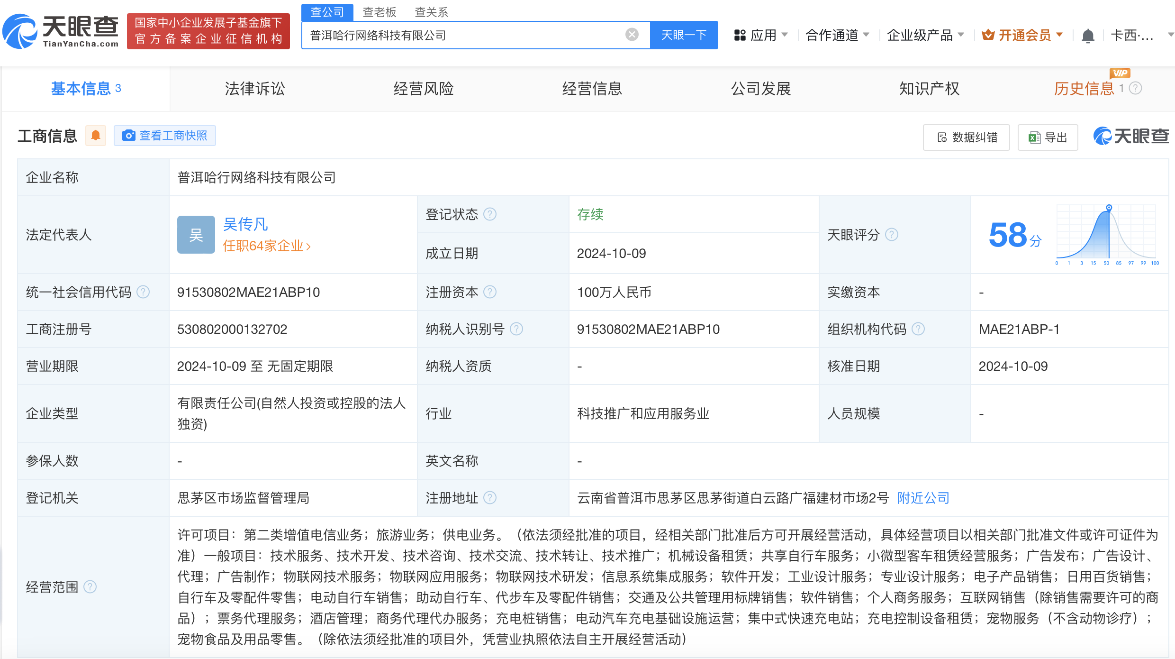Click the Excel icon in 导出 button
The height and width of the screenshot is (659, 1175).
pos(1034,137)
